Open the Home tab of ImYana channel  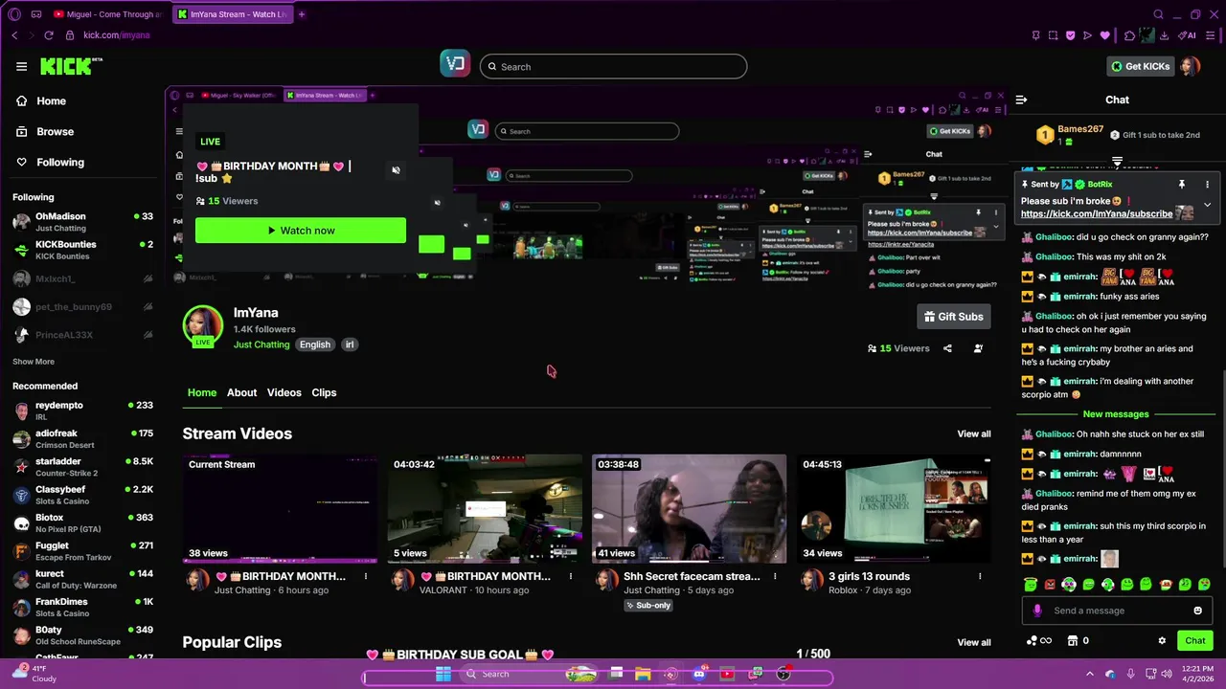pos(202,392)
